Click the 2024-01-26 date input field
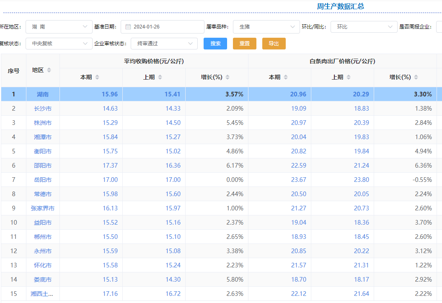The width and height of the screenshot is (442, 303). point(165,27)
